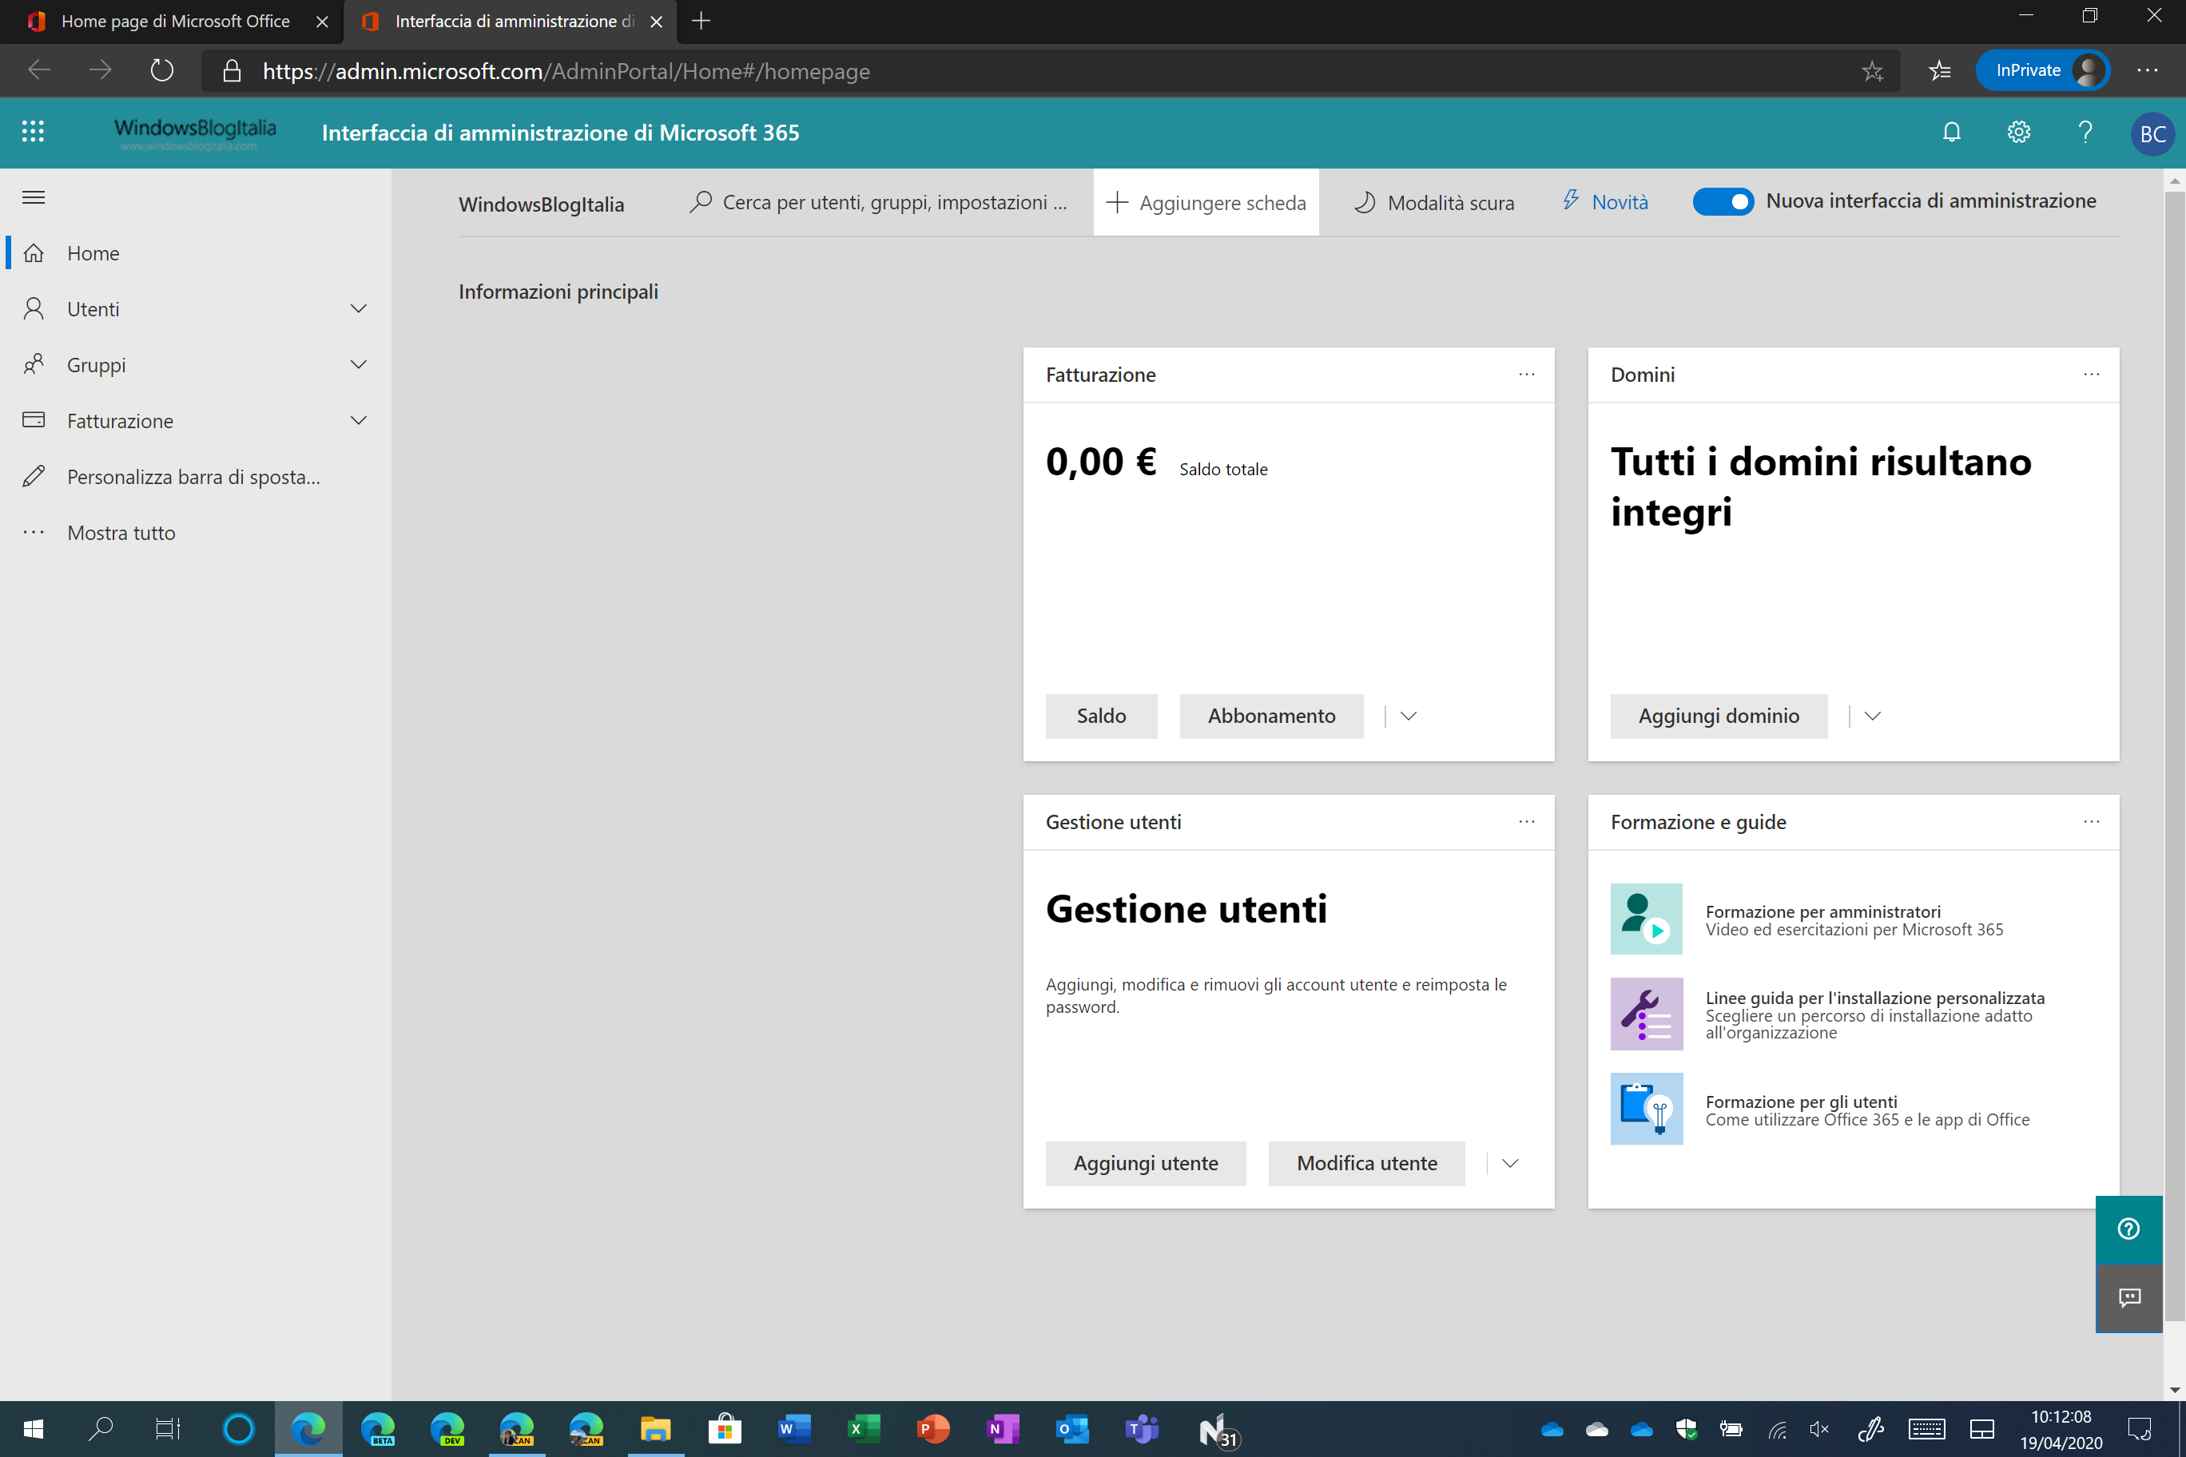
Task: Open Formazione per amministratori thumbnail
Action: coord(1646,919)
